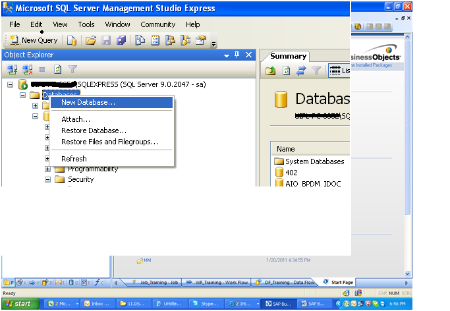This screenshot has height=311, width=450.
Task: Click the Database Engine Query icon
Action: pos(71,40)
